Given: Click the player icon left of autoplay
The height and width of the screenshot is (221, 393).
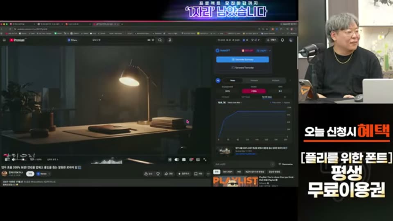Looking at the screenshot, I should pyautogui.click(x=169, y=160).
